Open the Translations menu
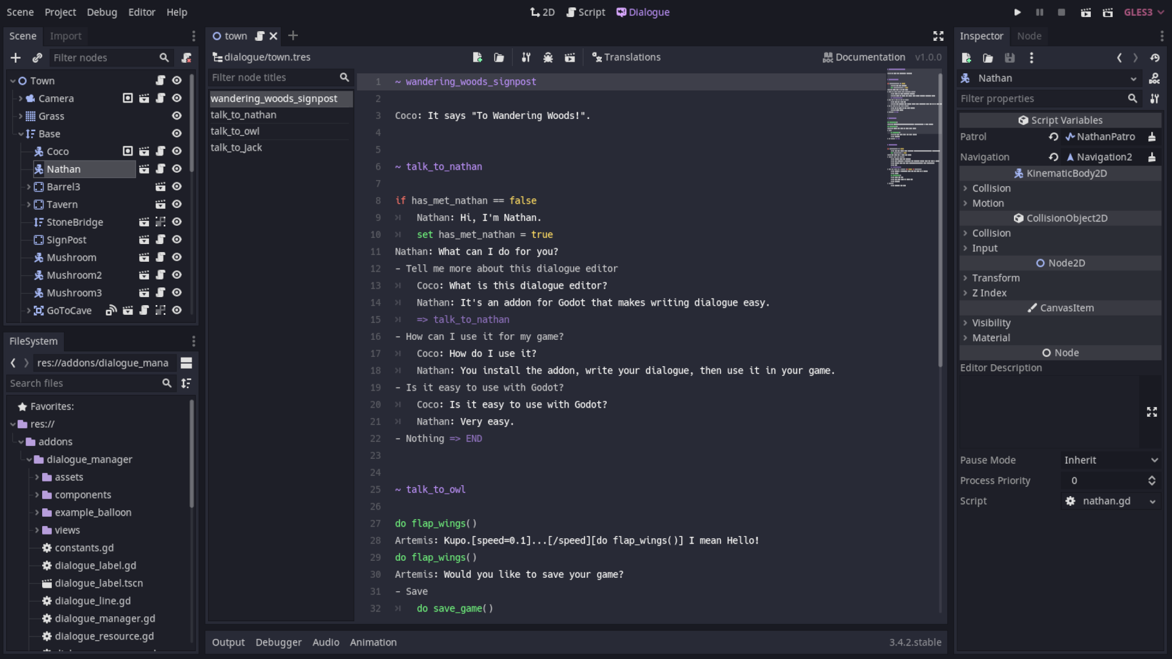Screen dimensions: 1172x659 [x=626, y=57]
